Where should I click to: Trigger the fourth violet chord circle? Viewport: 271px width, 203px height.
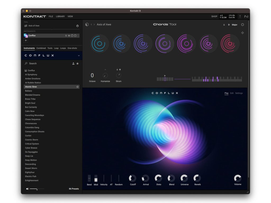(x=165, y=44)
